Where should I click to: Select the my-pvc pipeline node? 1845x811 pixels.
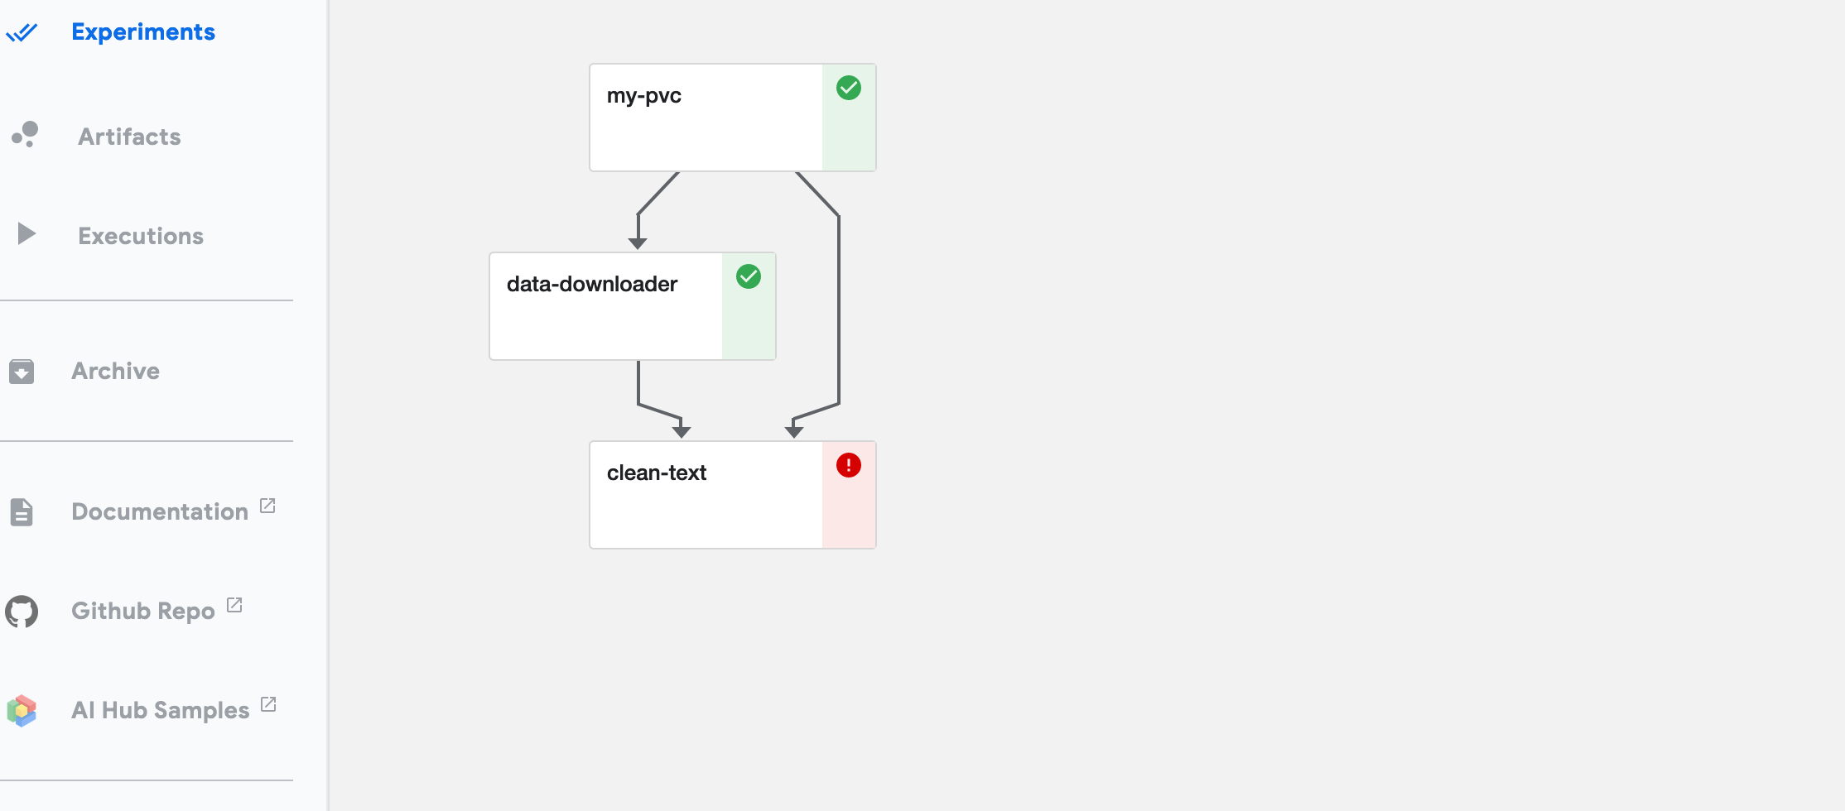coord(706,116)
